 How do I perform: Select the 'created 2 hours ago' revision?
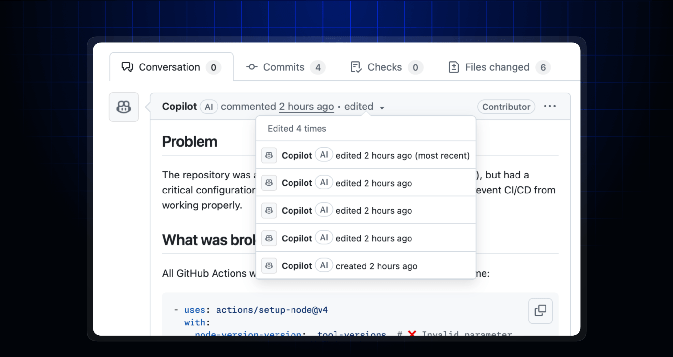point(366,266)
